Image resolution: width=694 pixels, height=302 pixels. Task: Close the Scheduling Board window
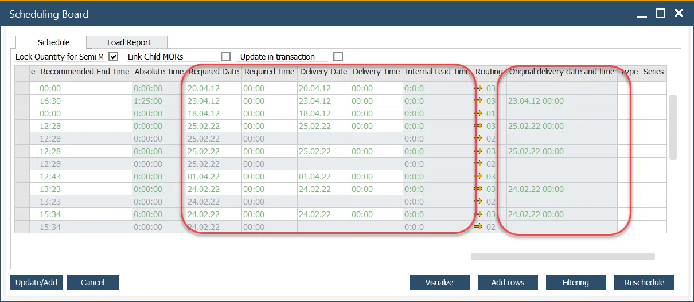pyautogui.click(x=679, y=13)
